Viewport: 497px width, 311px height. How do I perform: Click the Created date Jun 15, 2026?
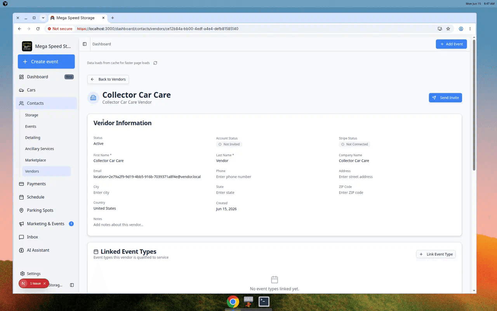pos(226,209)
